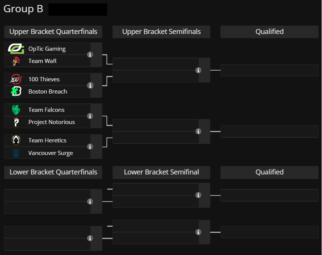
Task: Click the Vancouver Surge trident logo
Action: [16, 153]
